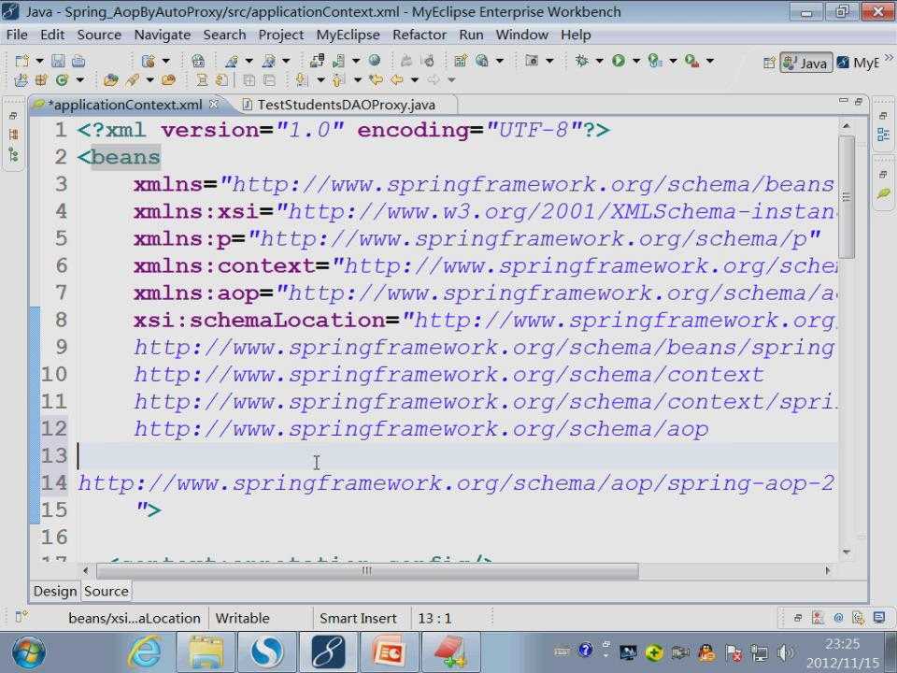The height and width of the screenshot is (673, 897).
Task: Select the applicationContext.xml editor tab
Action: click(x=124, y=105)
